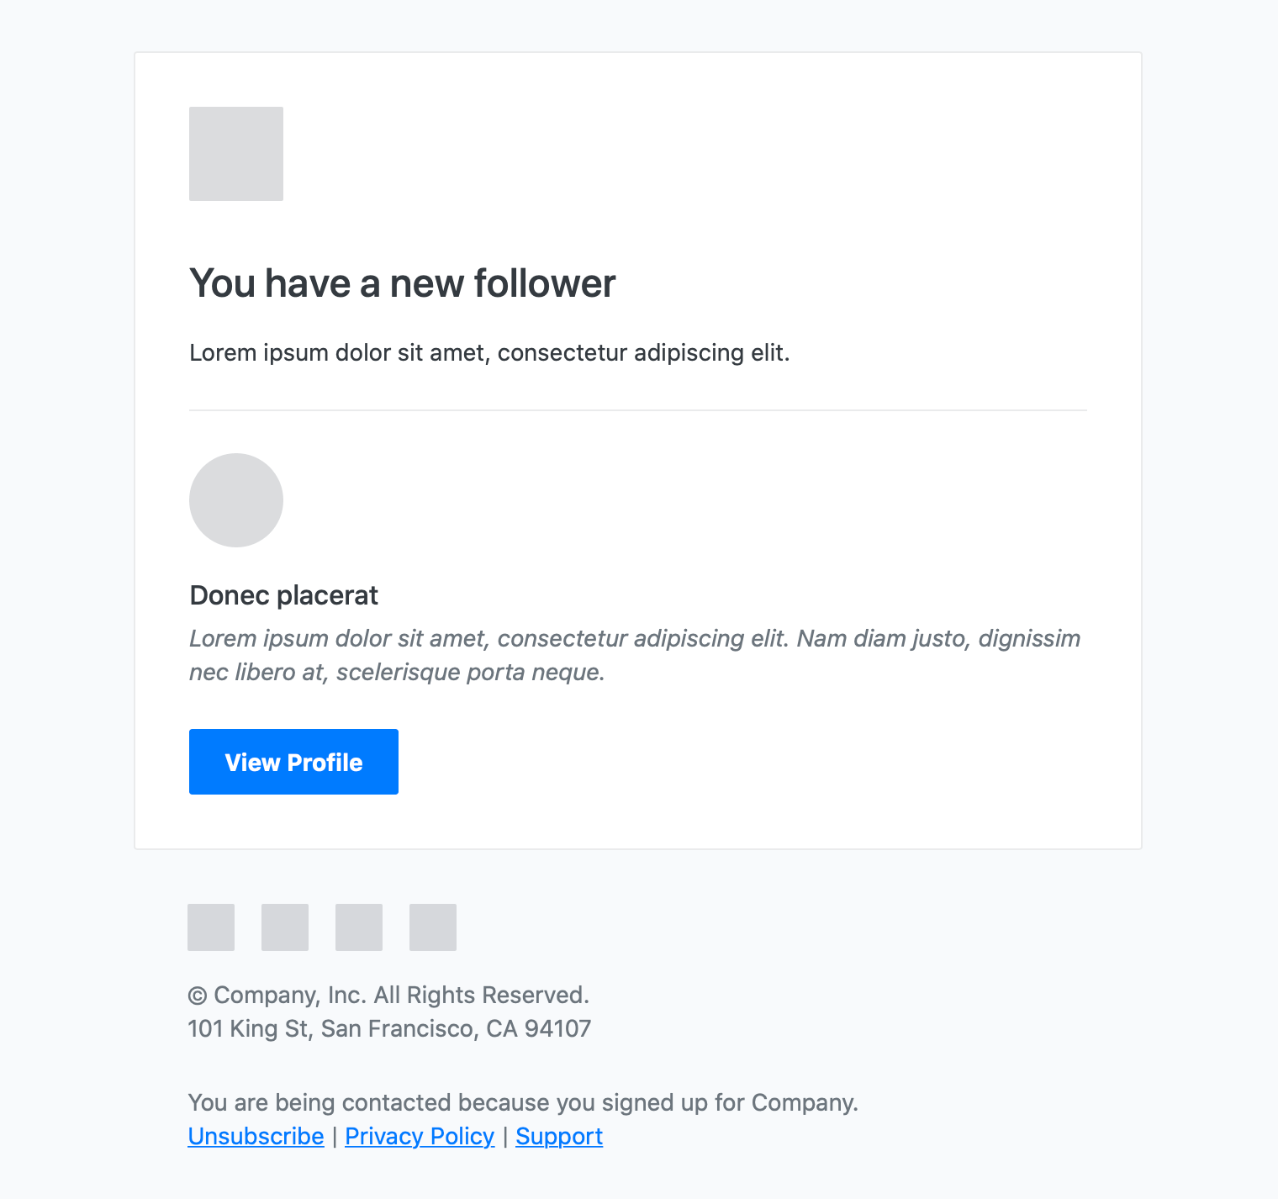Click the first social media icon
1278x1199 pixels.
pyautogui.click(x=210, y=927)
